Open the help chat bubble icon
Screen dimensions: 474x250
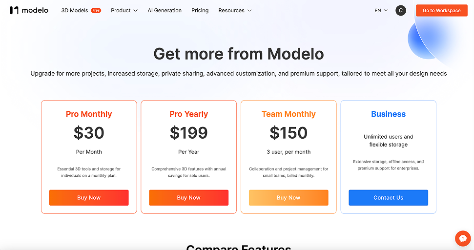click(463, 238)
